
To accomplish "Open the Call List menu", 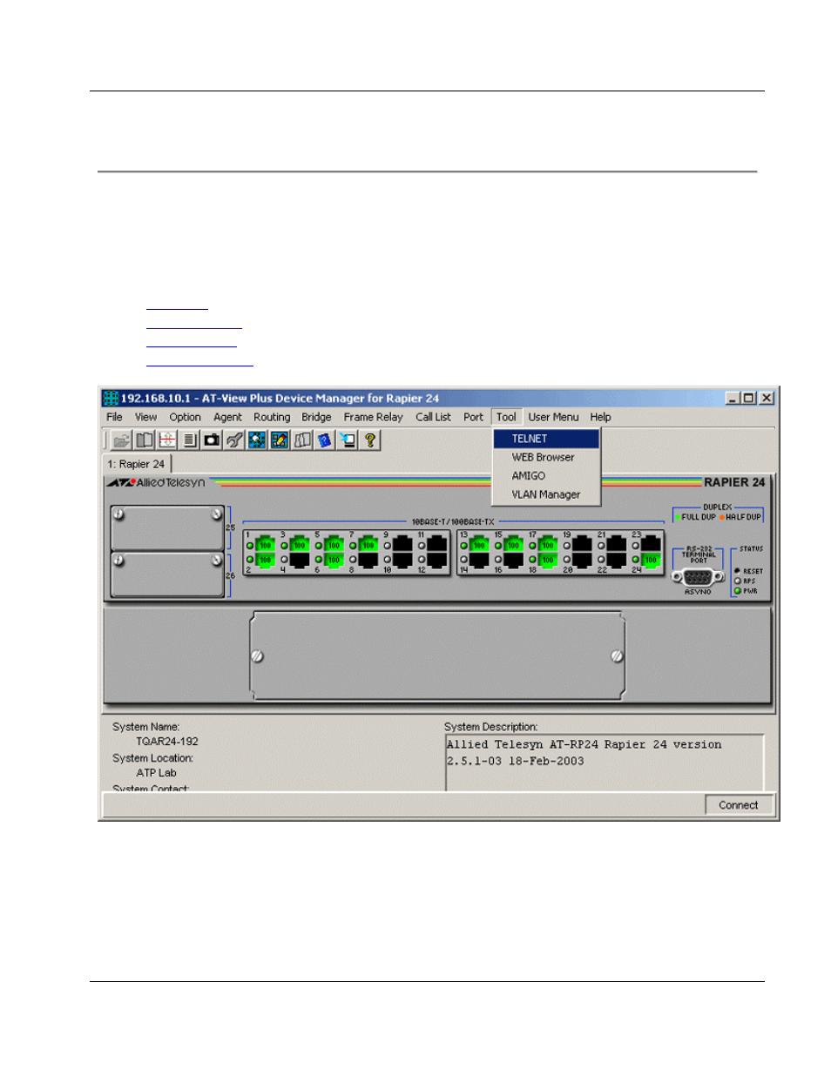I will (x=434, y=417).
